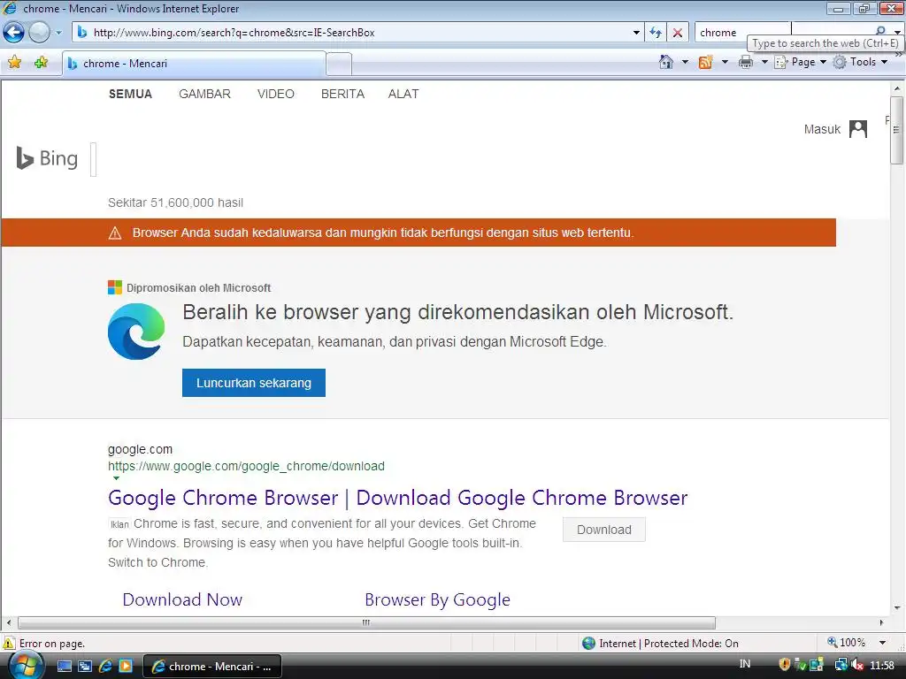Click the 'Luncurkan sekarang' button
The height and width of the screenshot is (679, 906).
(x=254, y=383)
